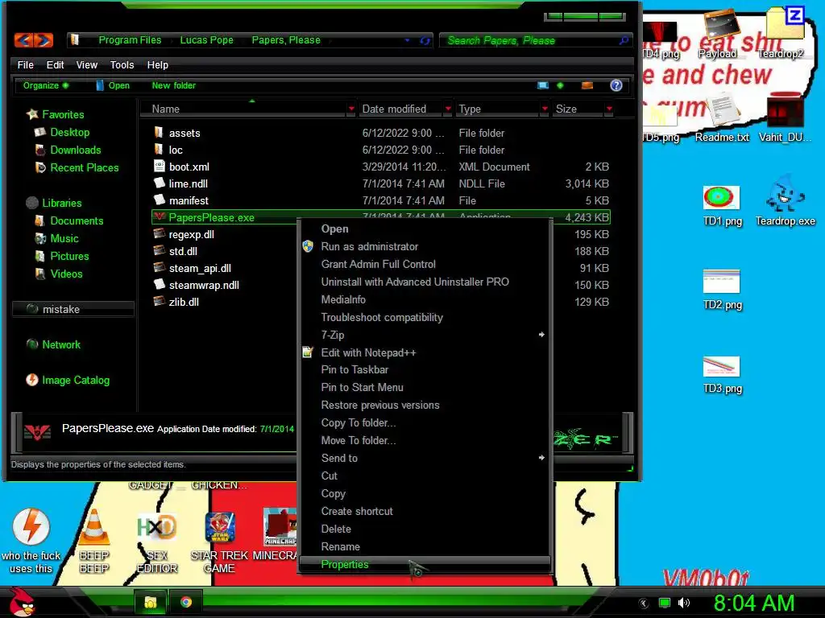Select the steam_api.dll file
The image size is (825, 618).
pyautogui.click(x=200, y=268)
